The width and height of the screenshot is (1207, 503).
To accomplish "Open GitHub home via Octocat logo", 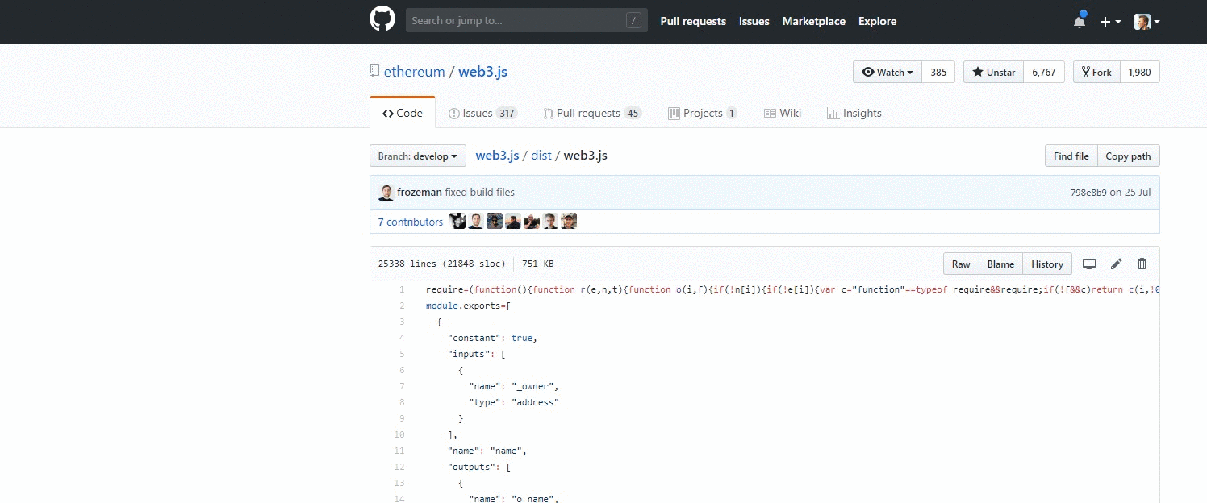I will 382,20.
